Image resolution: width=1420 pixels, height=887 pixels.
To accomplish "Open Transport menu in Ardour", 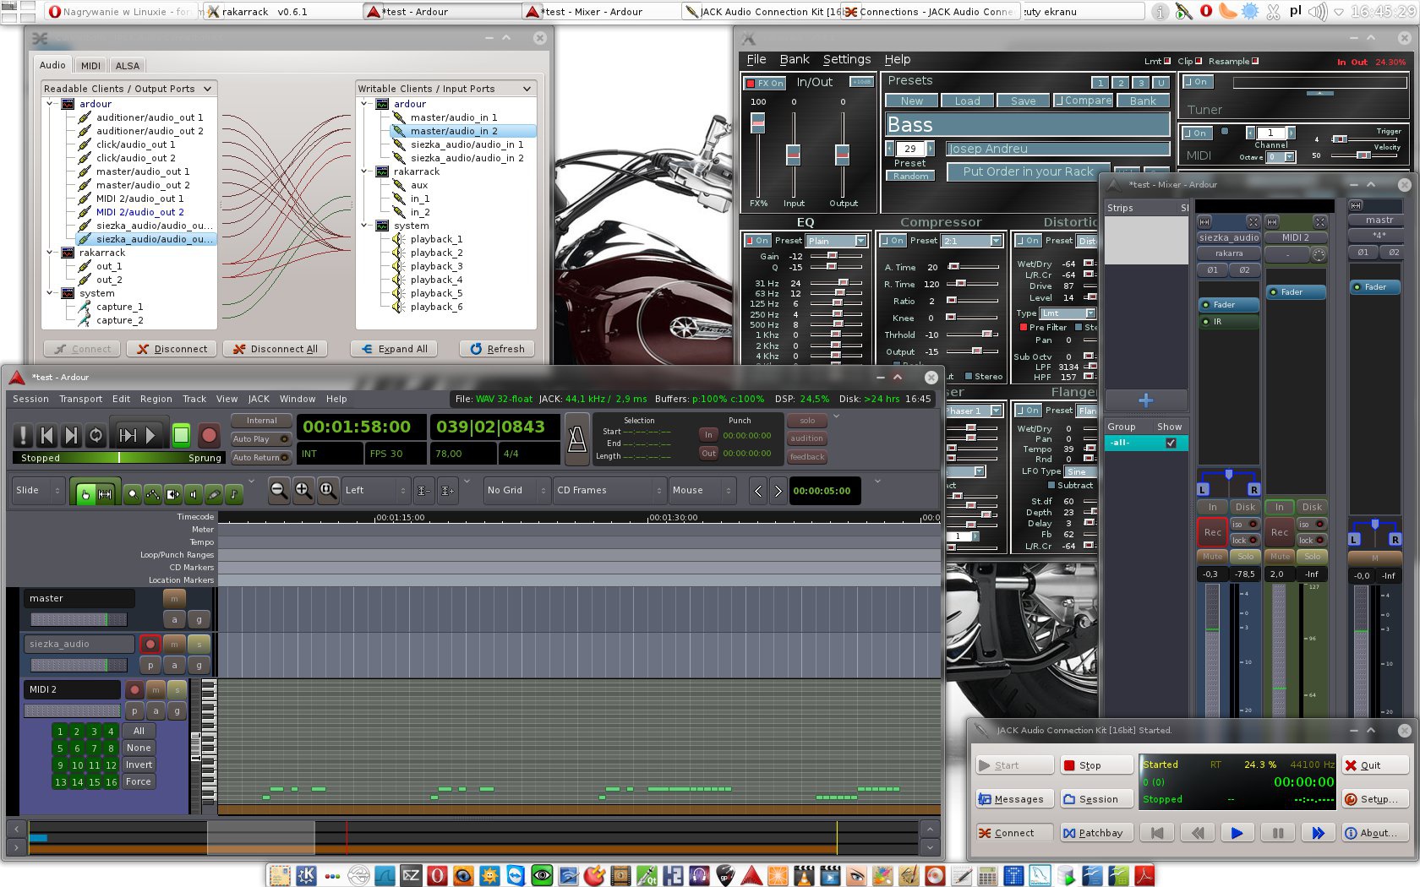I will (x=80, y=400).
